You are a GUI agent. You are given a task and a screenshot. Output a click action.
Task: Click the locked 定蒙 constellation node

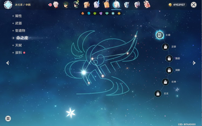tap(165, 47)
